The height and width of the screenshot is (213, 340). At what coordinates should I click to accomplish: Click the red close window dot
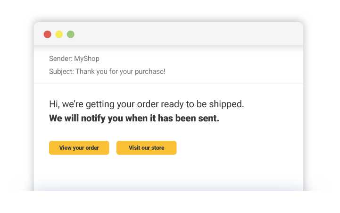(48, 34)
